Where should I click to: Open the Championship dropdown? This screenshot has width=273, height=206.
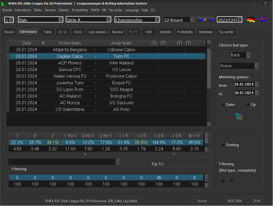tap(157, 20)
